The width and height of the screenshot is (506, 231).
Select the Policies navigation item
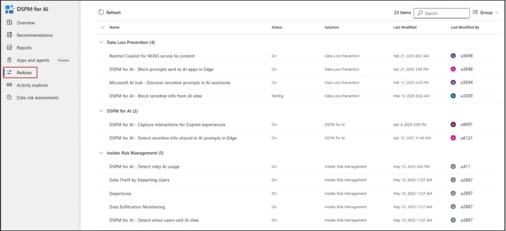[x=24, y=72]
